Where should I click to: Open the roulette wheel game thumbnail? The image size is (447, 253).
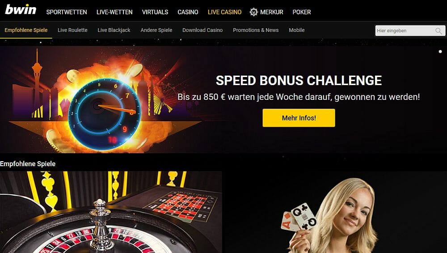click(x=111, y=212)
